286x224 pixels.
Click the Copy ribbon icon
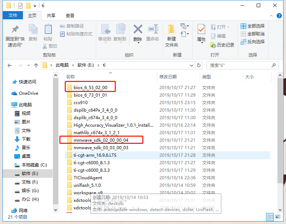[33, 33]
